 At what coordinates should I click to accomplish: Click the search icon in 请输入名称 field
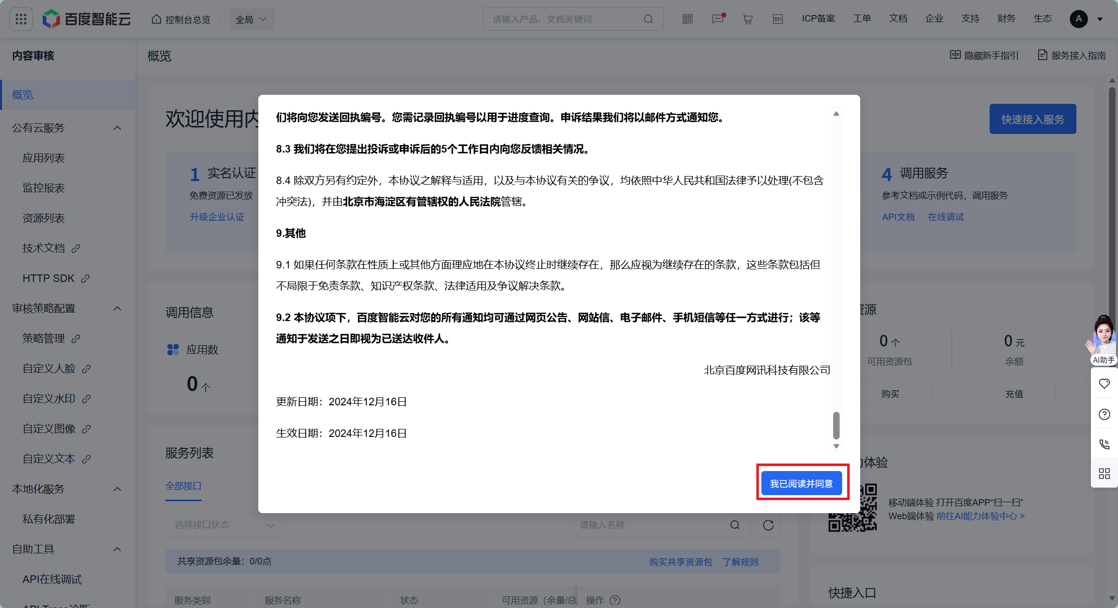pos(735,525)
